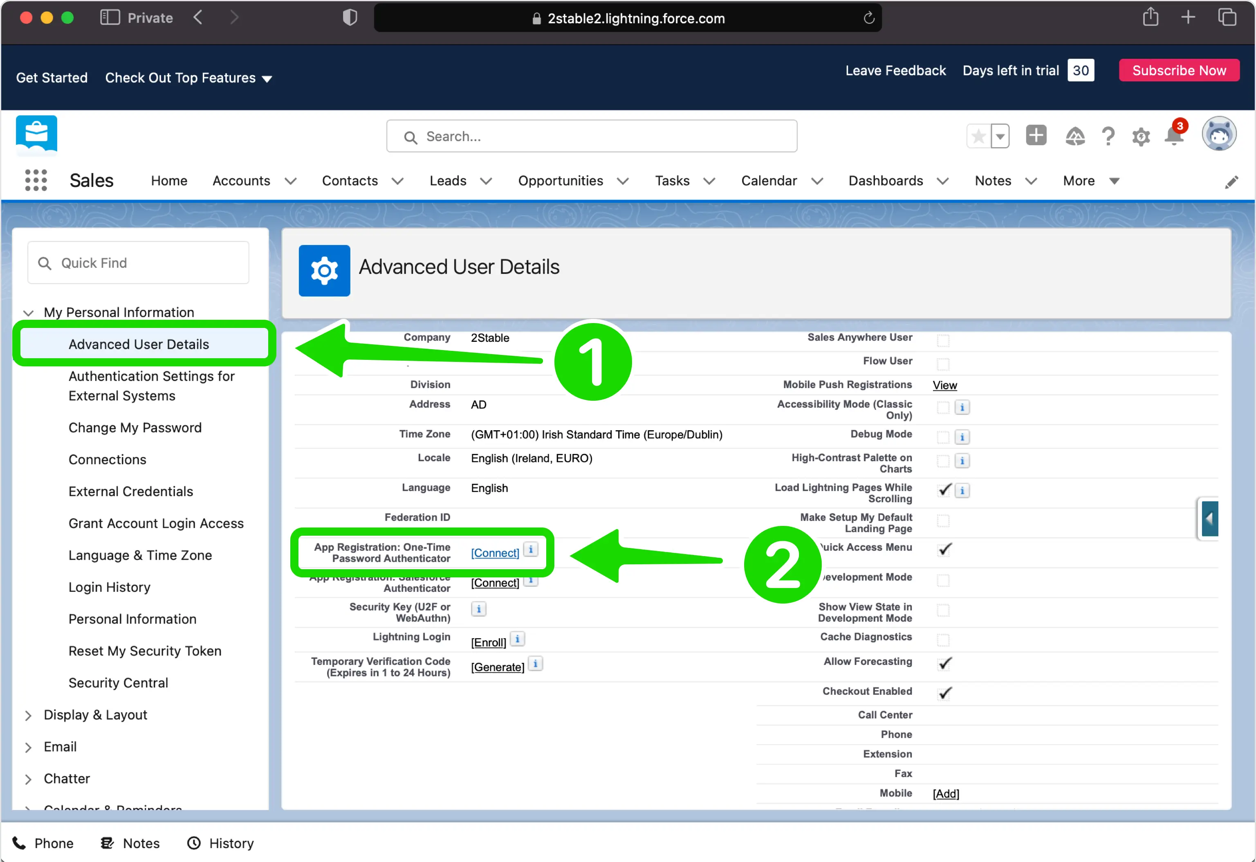1256x862 pixels.
Task: Open the help question mark icon
Action: click(x=1108, y=136)
